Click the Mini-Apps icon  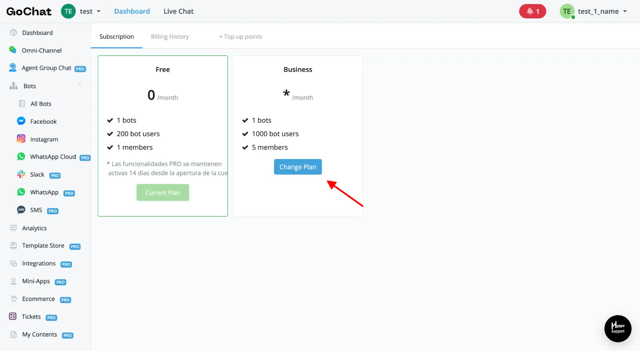(14, 281)
